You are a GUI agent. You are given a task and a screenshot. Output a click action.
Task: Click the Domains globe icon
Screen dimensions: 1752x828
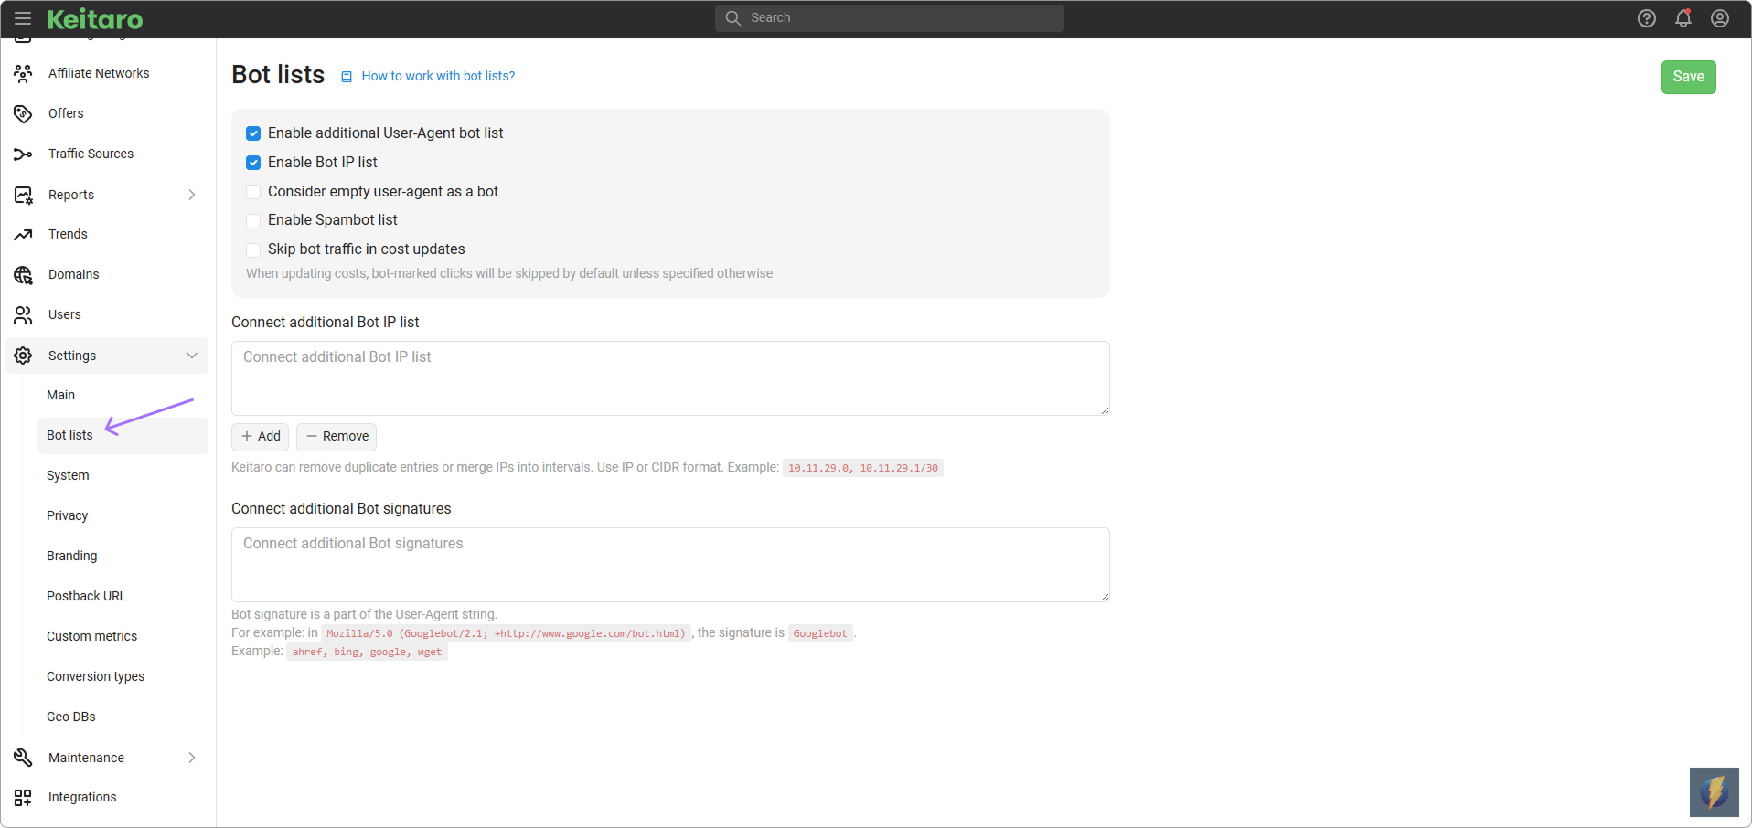pos(24,274)
